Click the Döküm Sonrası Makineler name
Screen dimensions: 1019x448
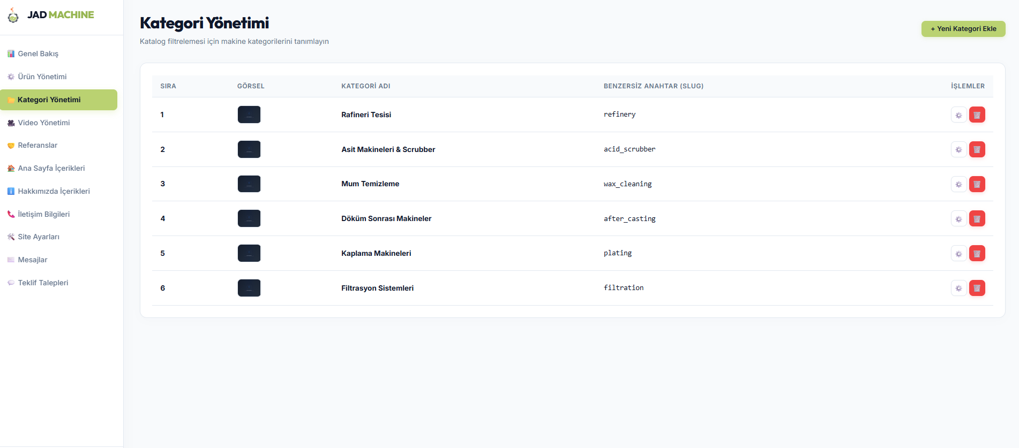(x=386, y=218)
